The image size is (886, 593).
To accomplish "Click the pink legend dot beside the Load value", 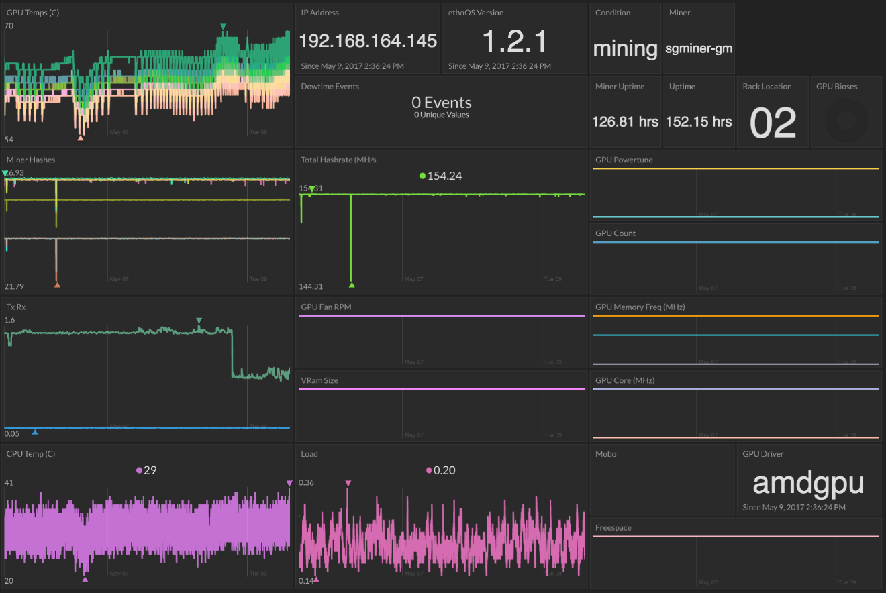I will 428,470.
